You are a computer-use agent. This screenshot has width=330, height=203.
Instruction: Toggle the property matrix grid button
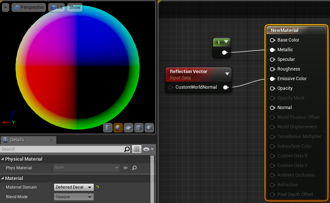(137, 149)
